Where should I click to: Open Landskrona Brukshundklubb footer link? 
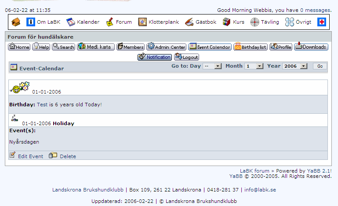click(x=88, y=190)
